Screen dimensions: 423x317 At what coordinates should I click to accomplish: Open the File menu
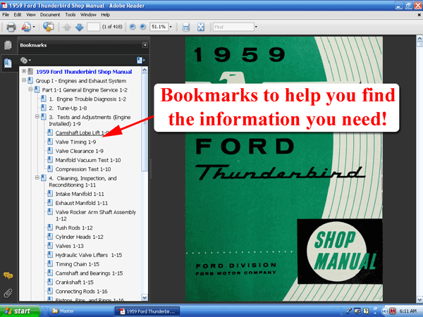coord(6,15)
